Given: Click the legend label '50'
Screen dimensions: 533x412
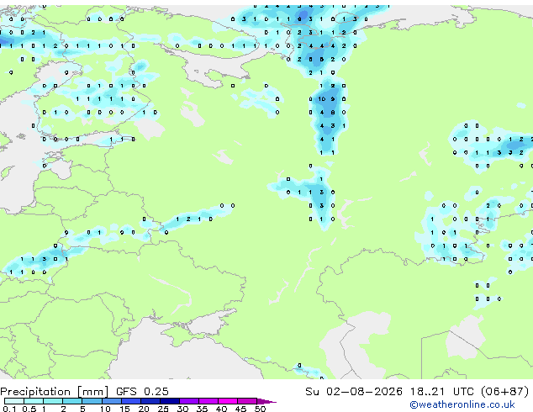Looking at the screenshot, I should click(x=260, y=409).
